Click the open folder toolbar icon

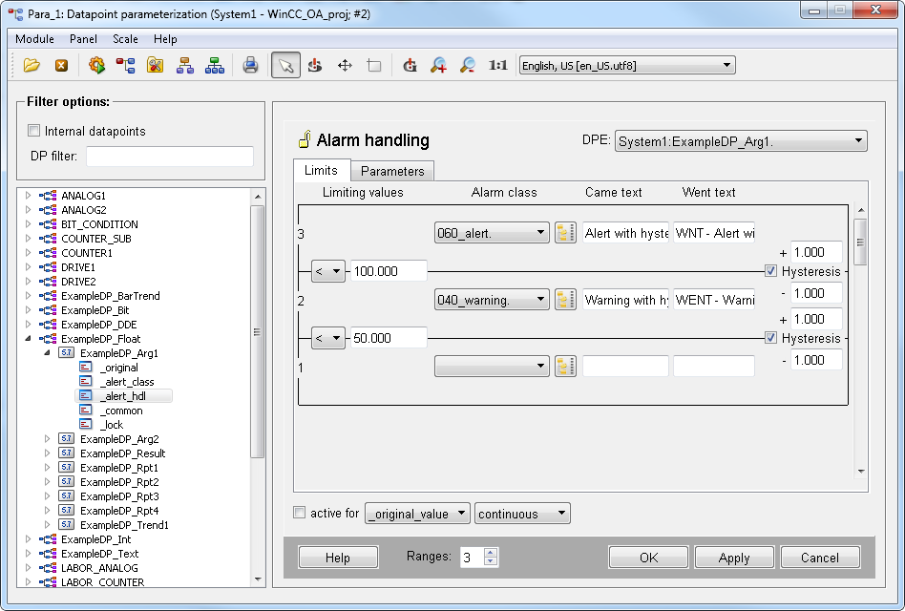pyautogui.click(x=32, y=66)
